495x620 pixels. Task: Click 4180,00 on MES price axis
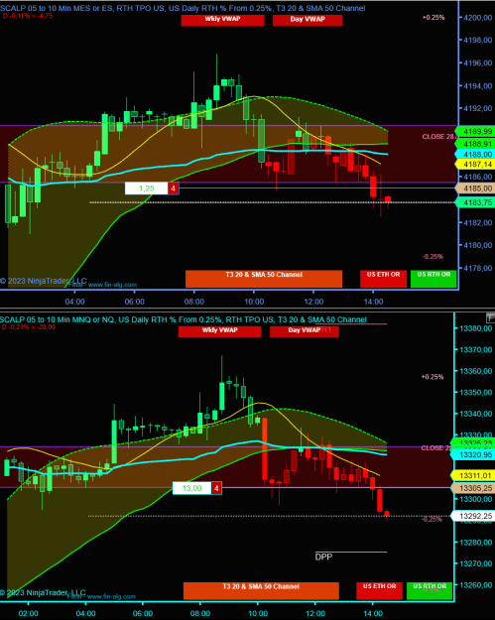pyautogui.click(x=477, y=245)
